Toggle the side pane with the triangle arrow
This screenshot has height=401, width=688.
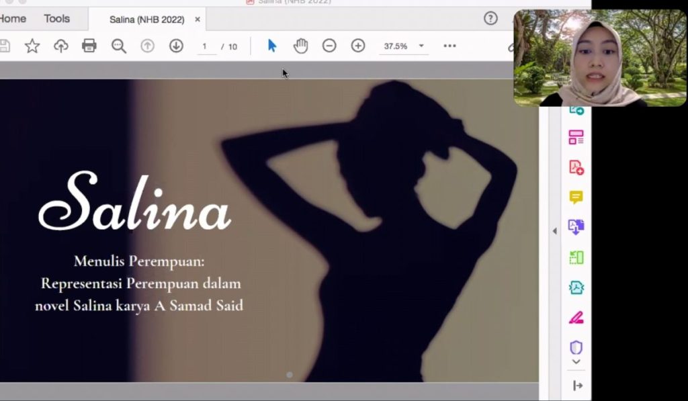click(x=554, y=231)
